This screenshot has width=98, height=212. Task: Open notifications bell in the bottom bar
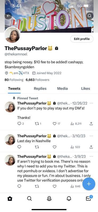point(69,198)
